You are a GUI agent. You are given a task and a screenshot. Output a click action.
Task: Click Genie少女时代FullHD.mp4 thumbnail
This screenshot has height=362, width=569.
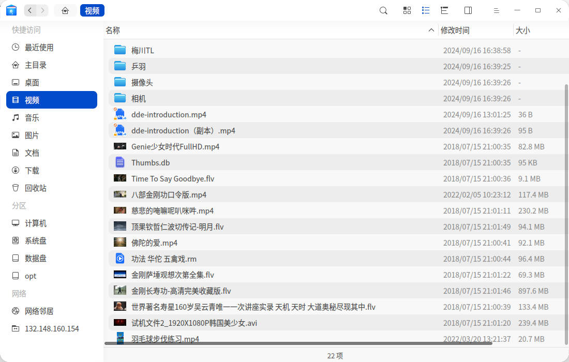(x=120, y=146)
